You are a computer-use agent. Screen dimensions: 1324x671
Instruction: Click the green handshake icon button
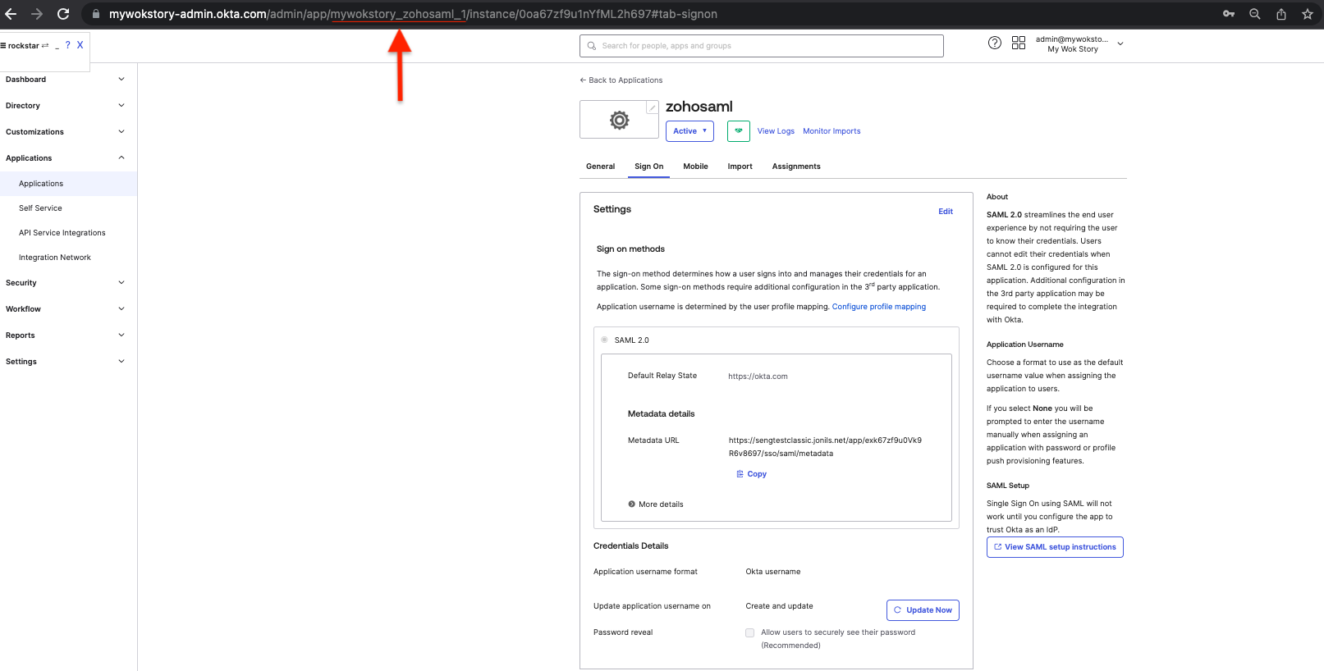(x=738, y=131)
